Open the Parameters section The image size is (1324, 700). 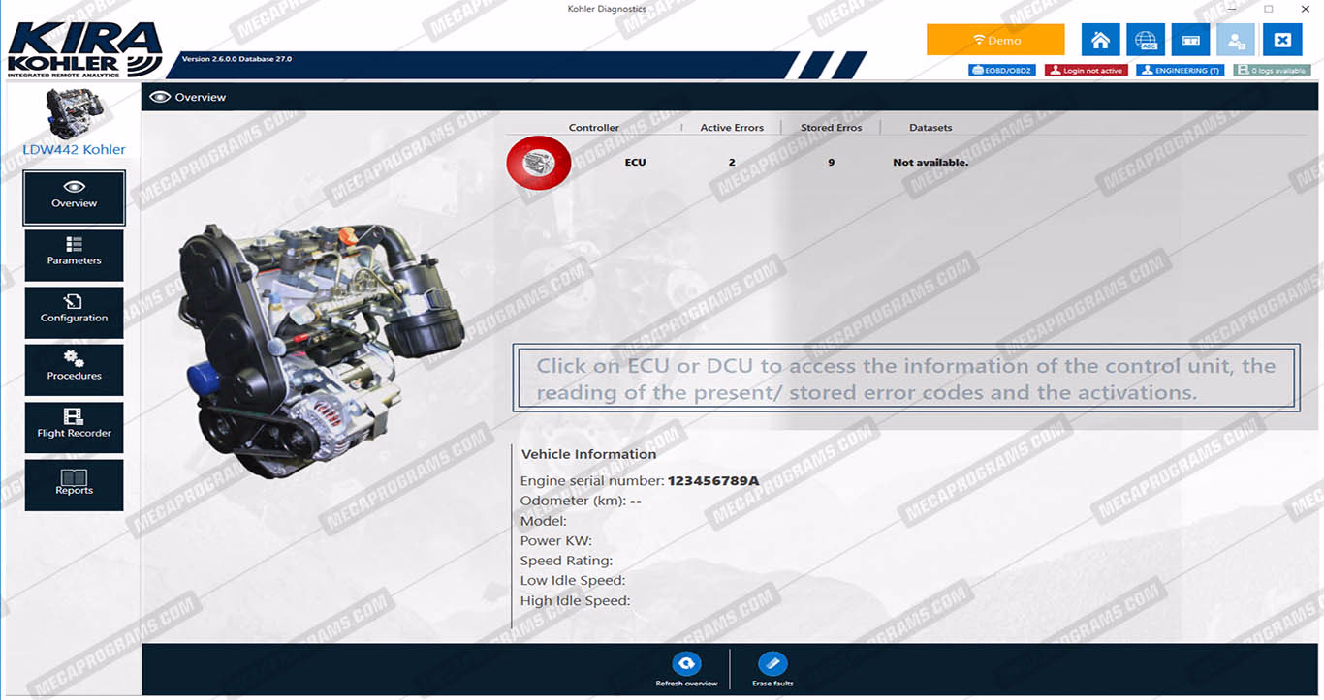(x=75, y=256)
